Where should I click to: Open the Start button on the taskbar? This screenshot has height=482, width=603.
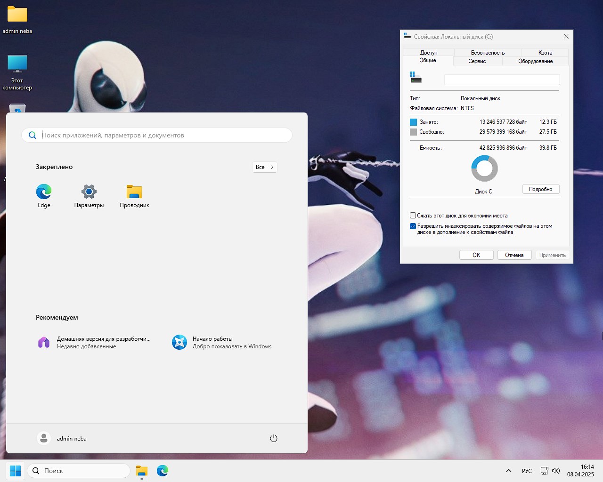coord(16,470)
